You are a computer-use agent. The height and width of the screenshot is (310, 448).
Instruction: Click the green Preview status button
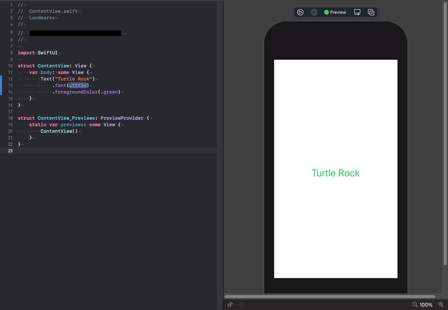click(335, 12)
